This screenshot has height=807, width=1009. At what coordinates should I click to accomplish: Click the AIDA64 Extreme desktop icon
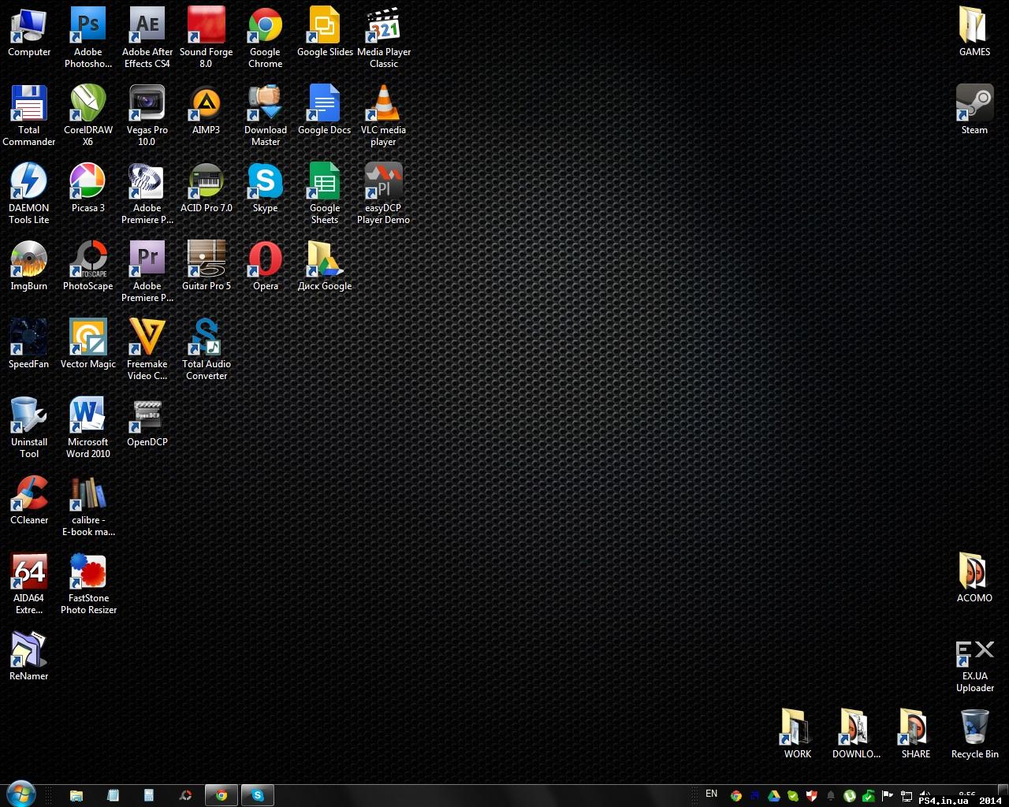29,573
